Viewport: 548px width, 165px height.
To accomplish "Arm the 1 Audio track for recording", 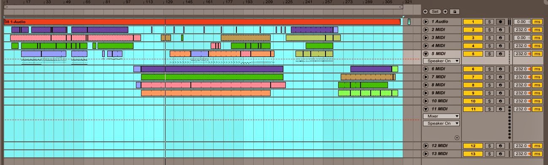I will 501,22.
